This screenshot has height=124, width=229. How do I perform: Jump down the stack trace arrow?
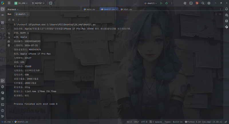pos(9,29)
